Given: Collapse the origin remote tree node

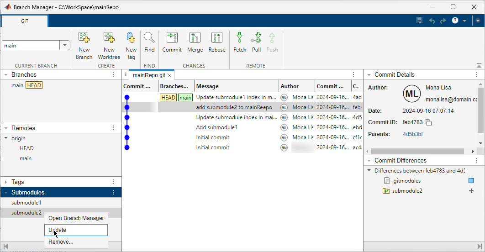Looking at the screenshot, I should click(6, 138).
